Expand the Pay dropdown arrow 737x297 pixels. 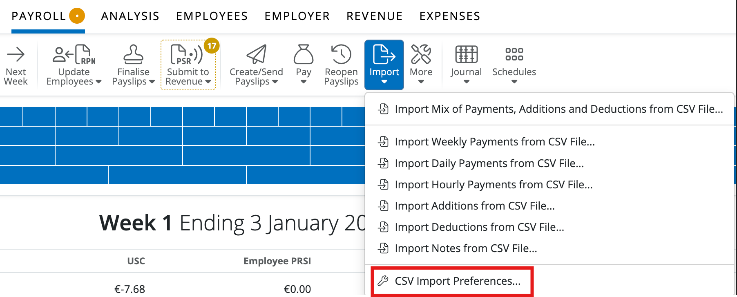click(303, 82)
